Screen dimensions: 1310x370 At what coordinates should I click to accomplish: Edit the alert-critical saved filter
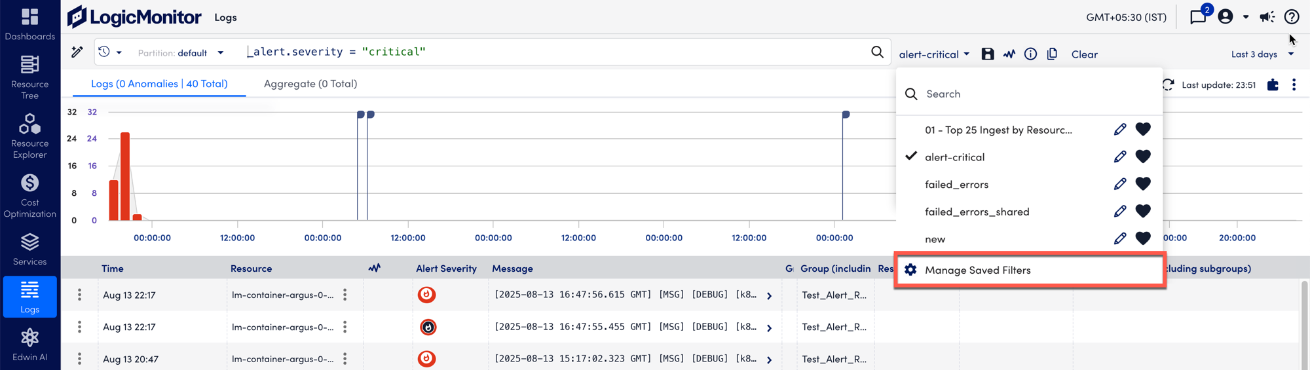click(1120, 157)
